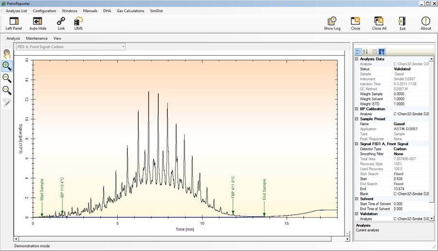Toggle the blue info description icon
Image resolution: width=438 pixels, height=251 pixels.
(x=382, y=52)
